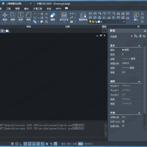Collapse the 其他 section in Properties
This screenshot has height=147, width=147.
[139, 113]
